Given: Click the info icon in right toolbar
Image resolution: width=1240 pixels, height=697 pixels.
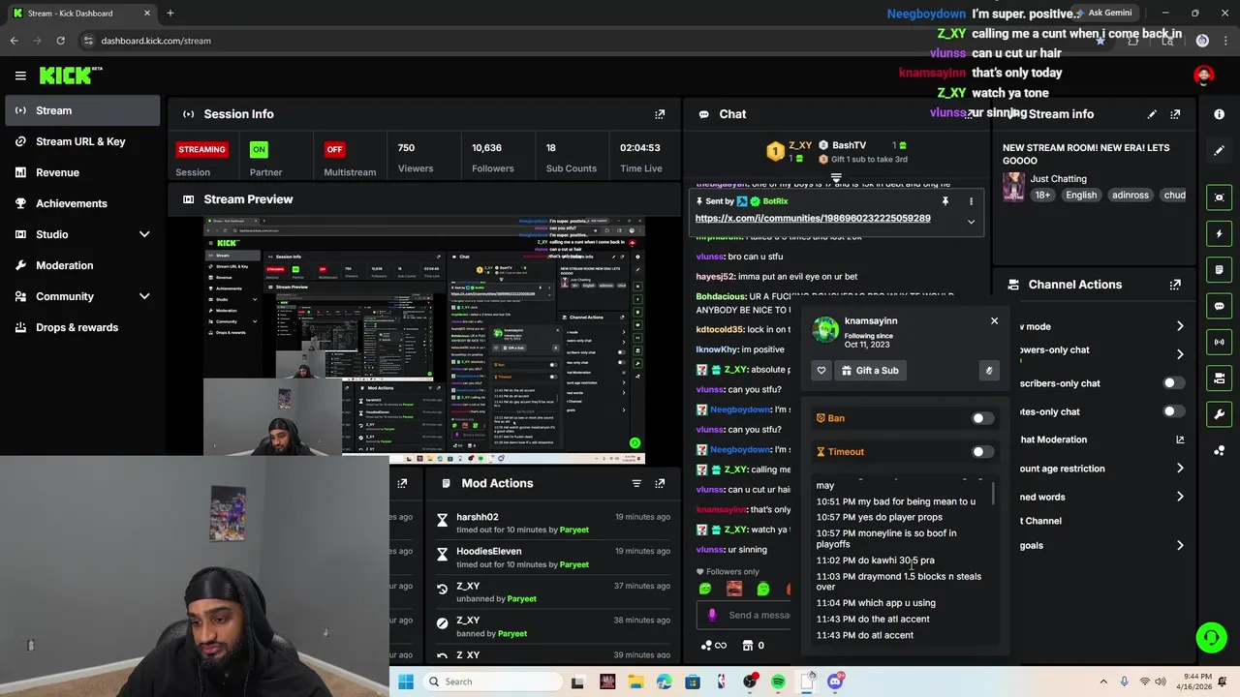Looking at the screenshot, I should (1219, 114).
